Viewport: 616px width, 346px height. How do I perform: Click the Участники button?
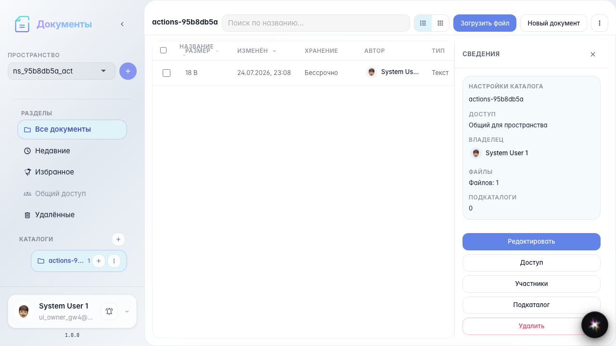click(x=531, y=284)
